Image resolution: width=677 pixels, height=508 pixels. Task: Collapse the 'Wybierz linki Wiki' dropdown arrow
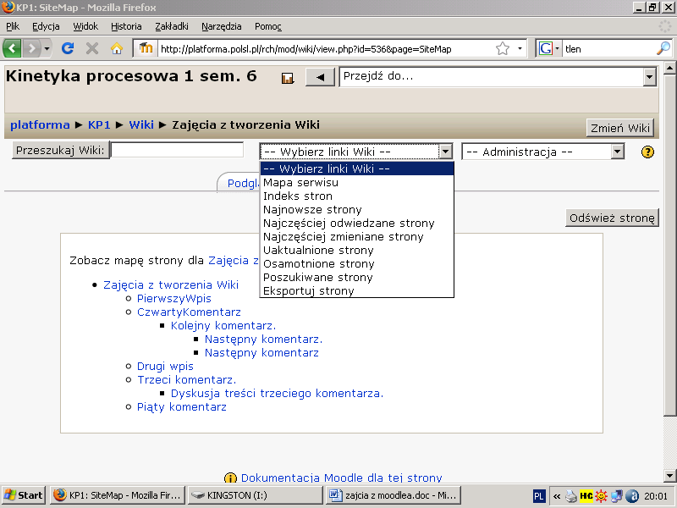tap(445, 152)
